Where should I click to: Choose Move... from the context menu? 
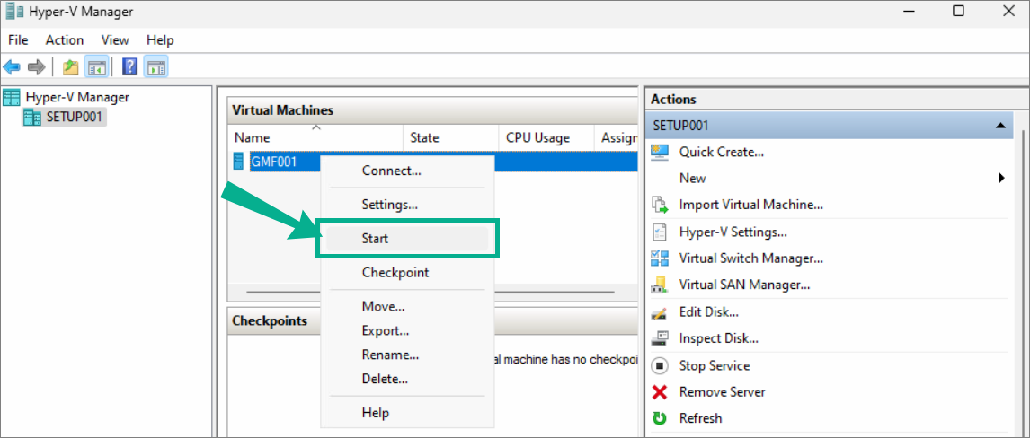pos(406,306)
